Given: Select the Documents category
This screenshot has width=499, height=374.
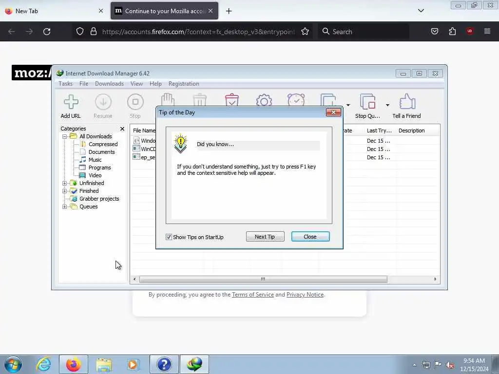Looking at the screenshot, I should pyautogui.click(x=101, y=152).
